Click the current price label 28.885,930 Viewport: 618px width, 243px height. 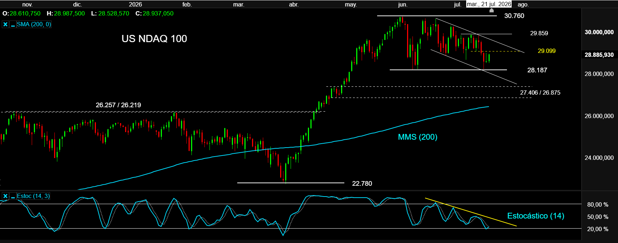click(x=599, y=55)
